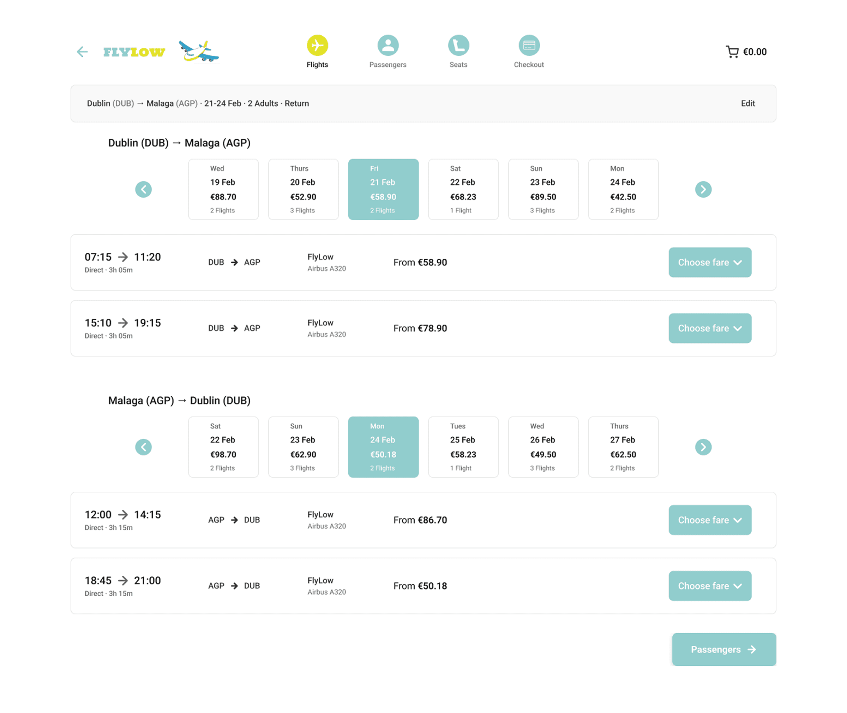This screenshot has width=847, height=713.
Task: Show earlier outbound dates with left arrow
Action: (143, 189)
